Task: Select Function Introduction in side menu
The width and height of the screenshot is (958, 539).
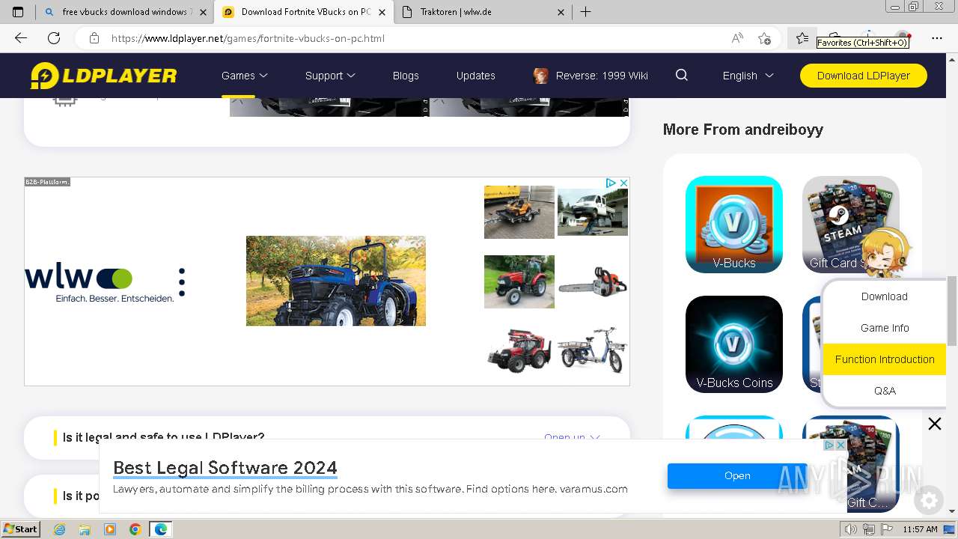Action: pyautogui.click(x=885, y=359)
